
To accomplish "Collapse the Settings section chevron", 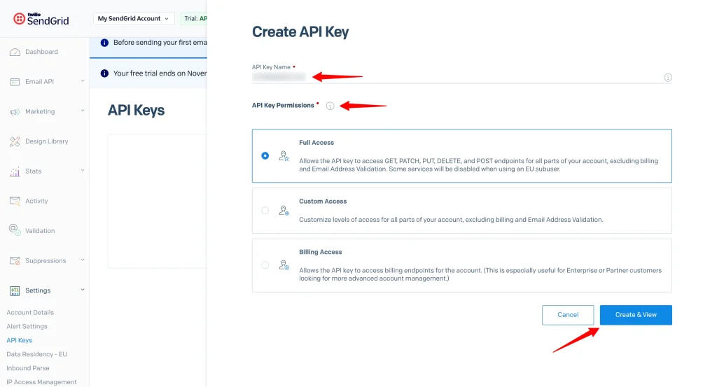I will point(83,290).
